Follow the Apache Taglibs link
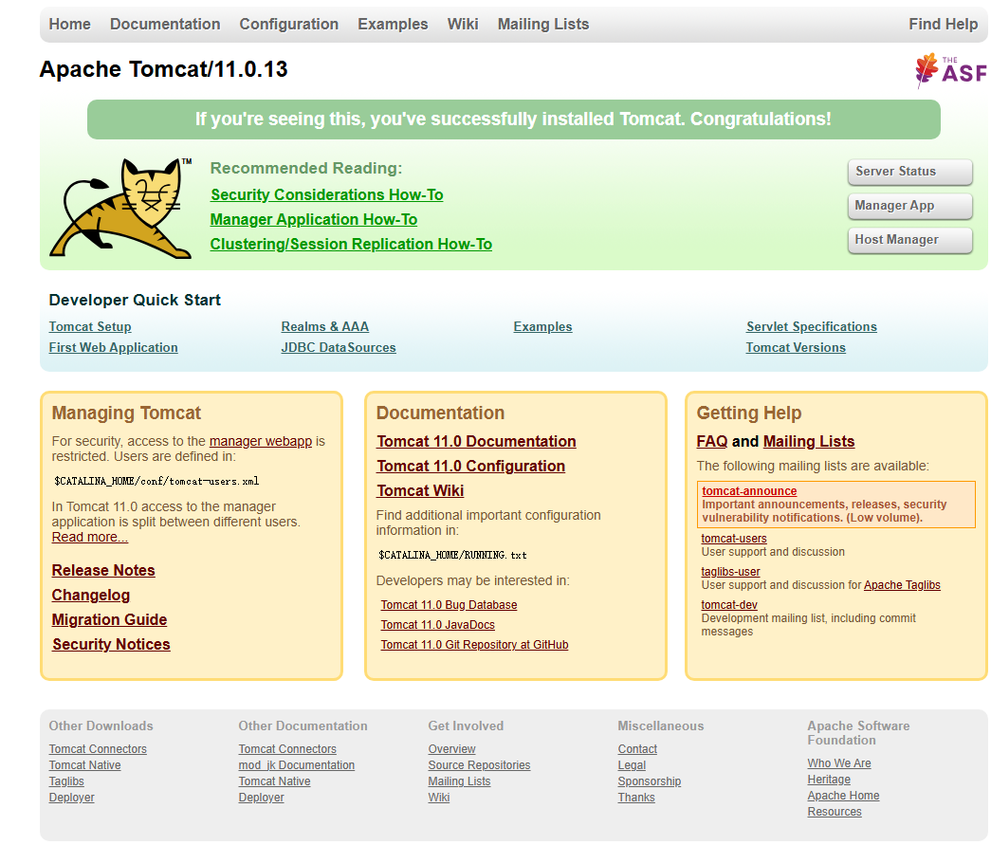The image size is (991, 845). click(x=902, y=584)
